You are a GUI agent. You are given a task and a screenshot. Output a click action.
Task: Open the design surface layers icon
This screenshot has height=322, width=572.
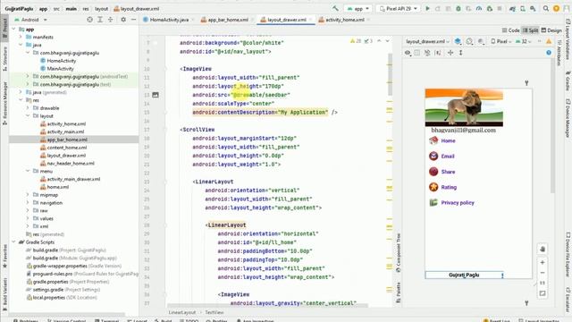tap(458, 41)
